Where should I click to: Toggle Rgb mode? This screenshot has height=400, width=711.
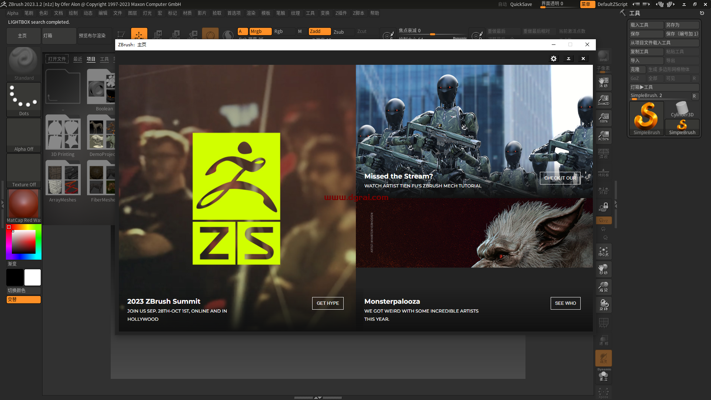284,31
